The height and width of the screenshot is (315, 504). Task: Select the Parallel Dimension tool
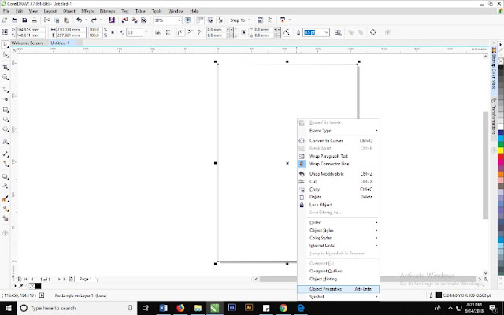click(6, 154)
